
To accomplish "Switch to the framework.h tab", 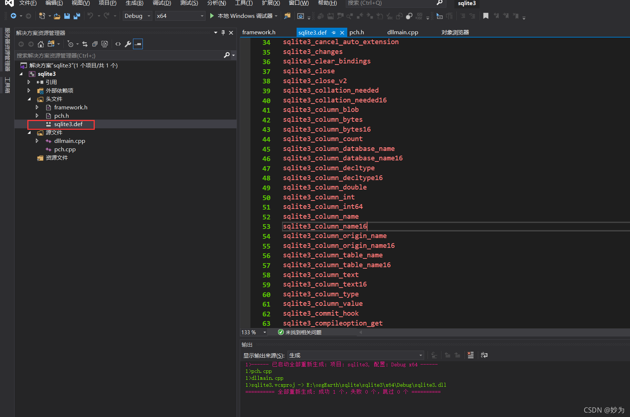I will 259,32.
